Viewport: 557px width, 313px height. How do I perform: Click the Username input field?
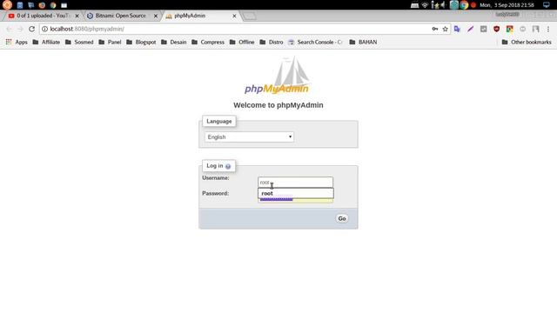295,183
